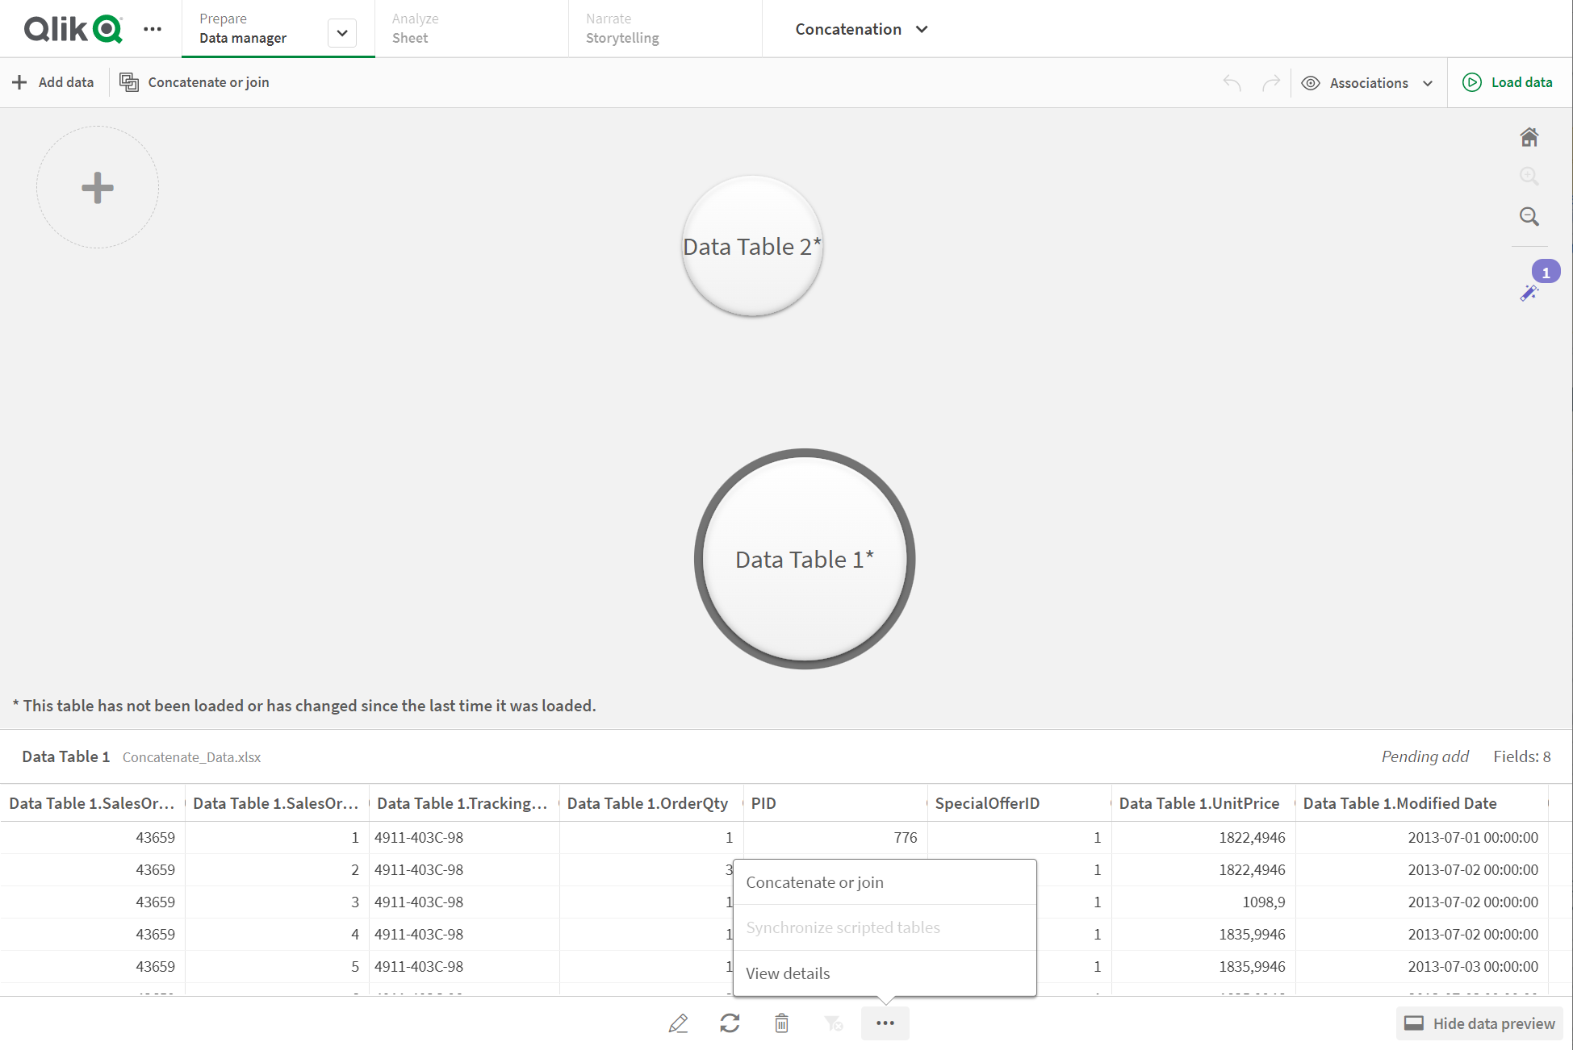
Task: Select Concatenate or join context menu item
Action: 813,882
